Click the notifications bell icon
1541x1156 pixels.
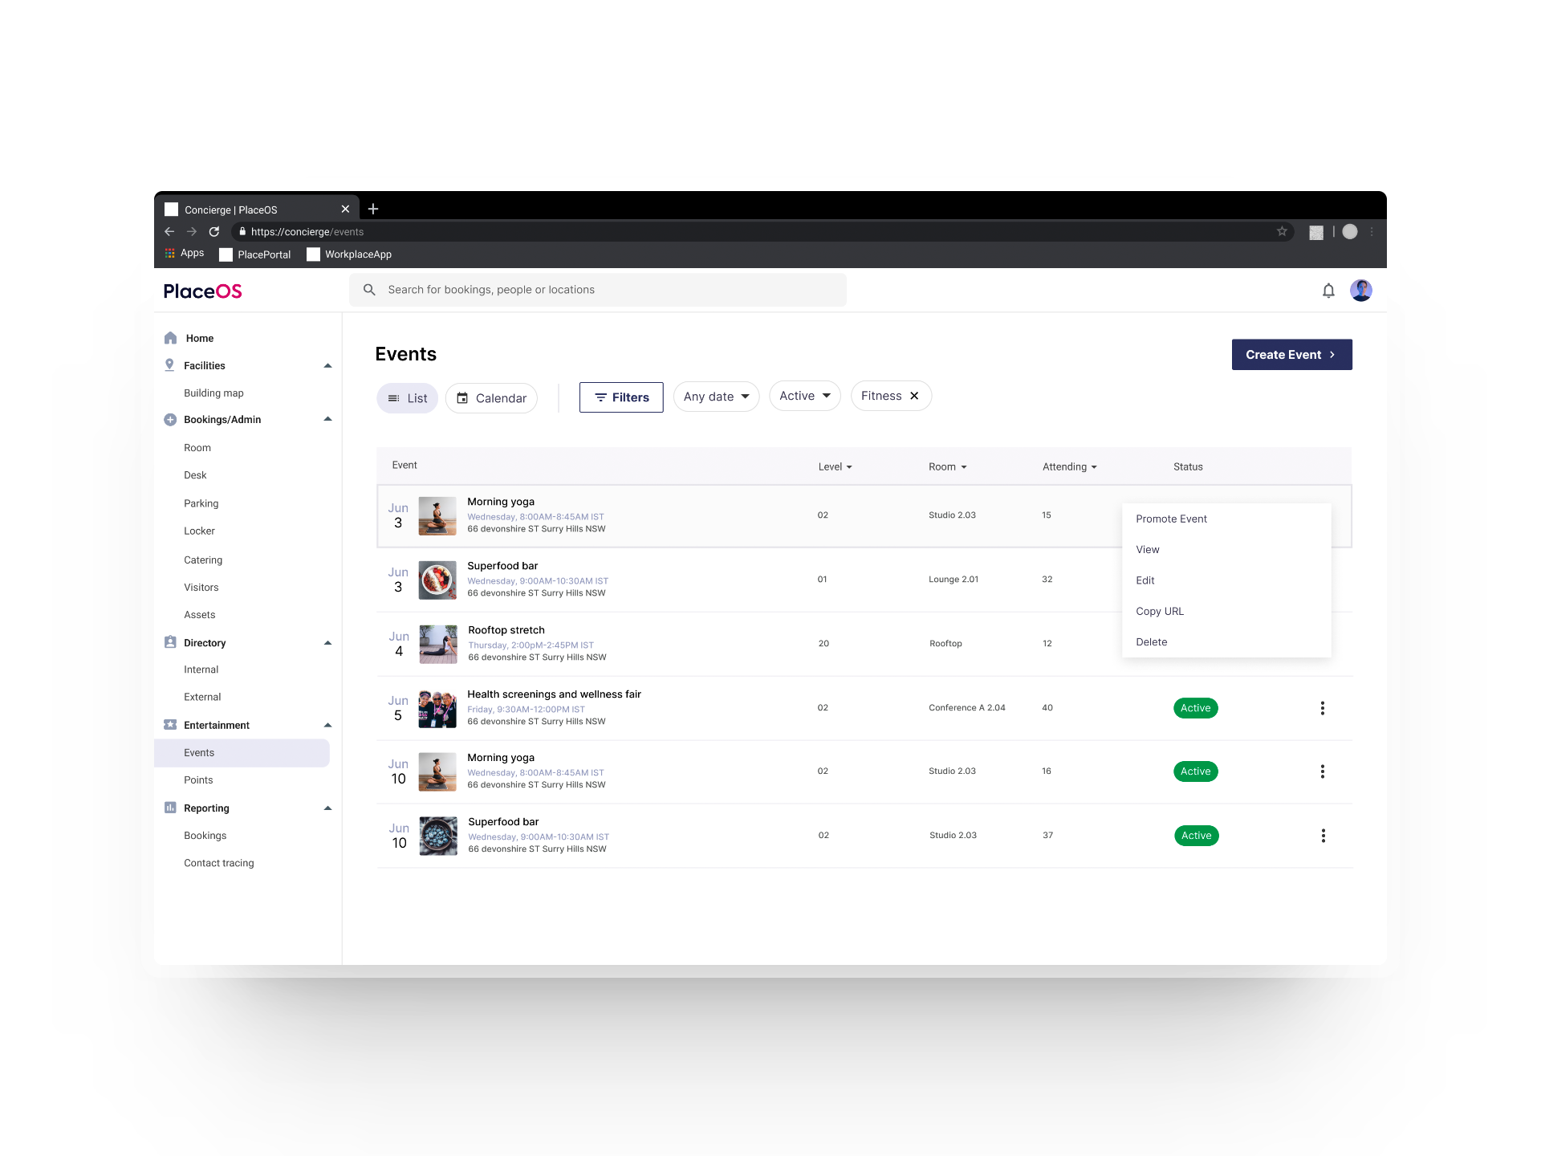[x=1328, y=291]
